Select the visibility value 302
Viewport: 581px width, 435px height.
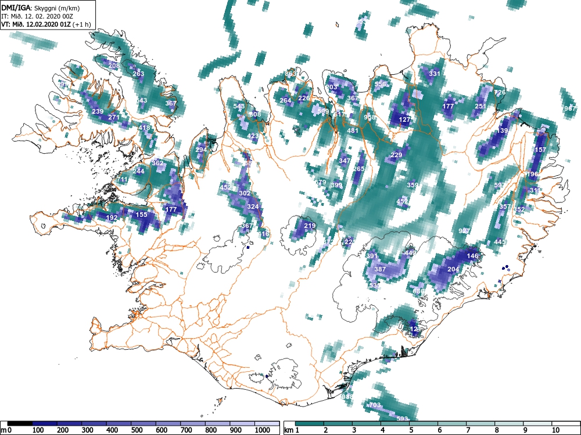click(x=245, y=193)
